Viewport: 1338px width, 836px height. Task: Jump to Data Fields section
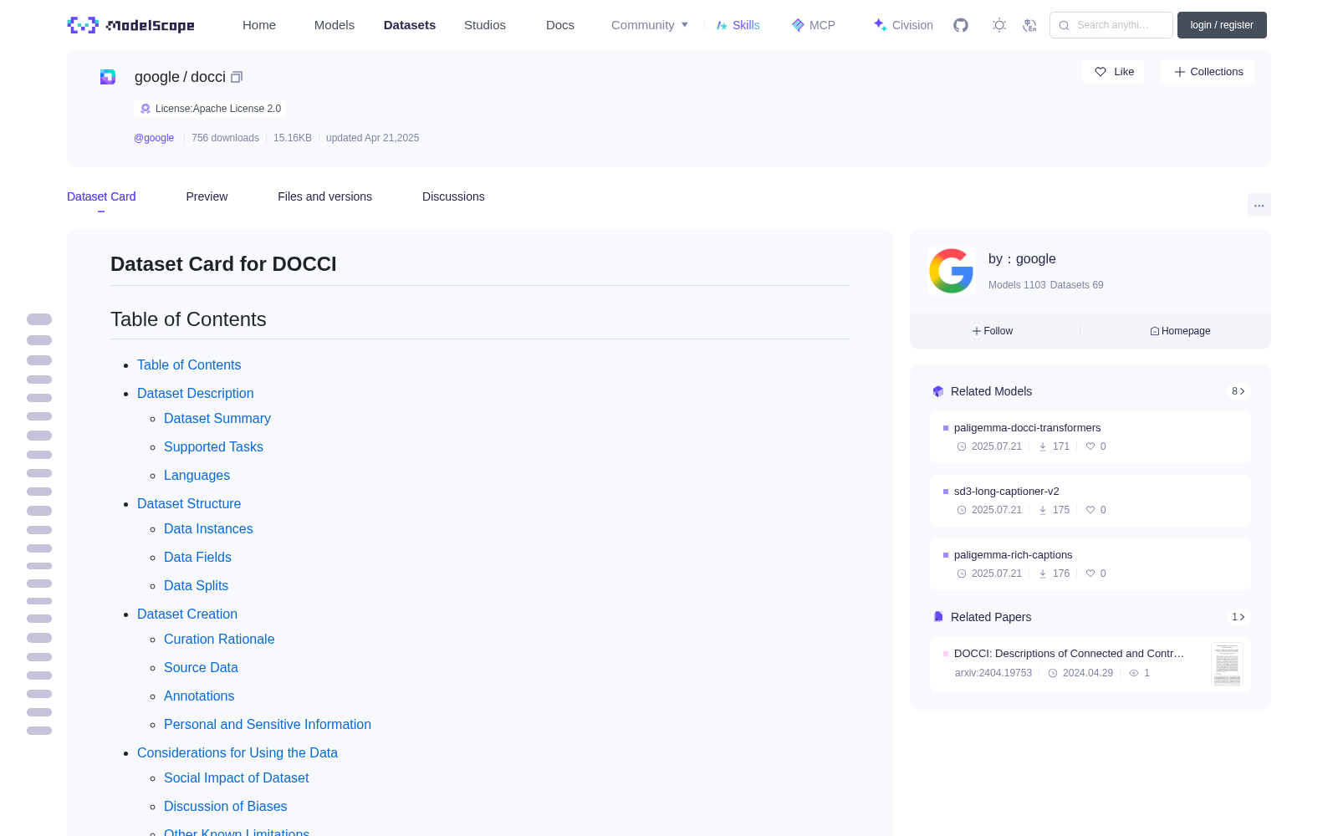click(197, 558)
